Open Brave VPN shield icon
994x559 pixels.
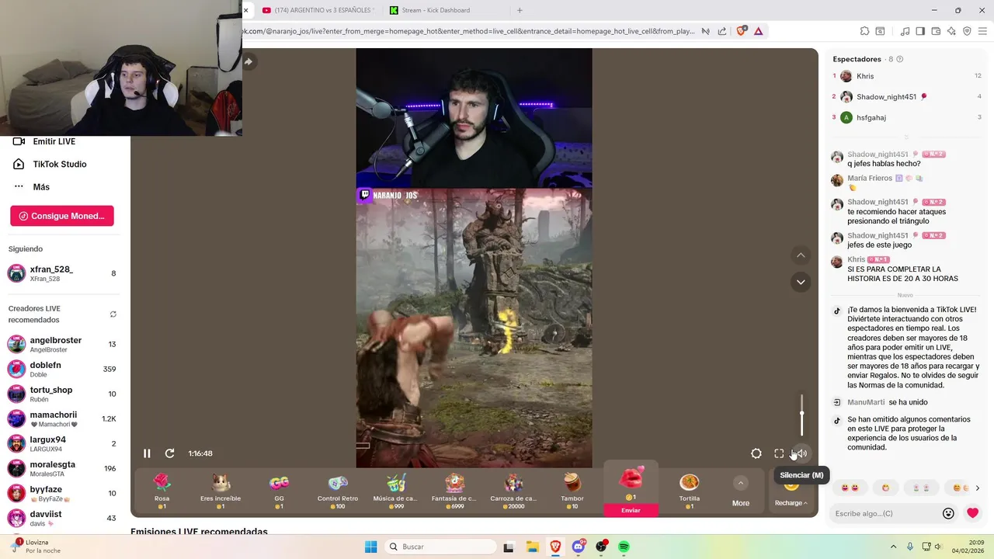click(x=967, y=31)
